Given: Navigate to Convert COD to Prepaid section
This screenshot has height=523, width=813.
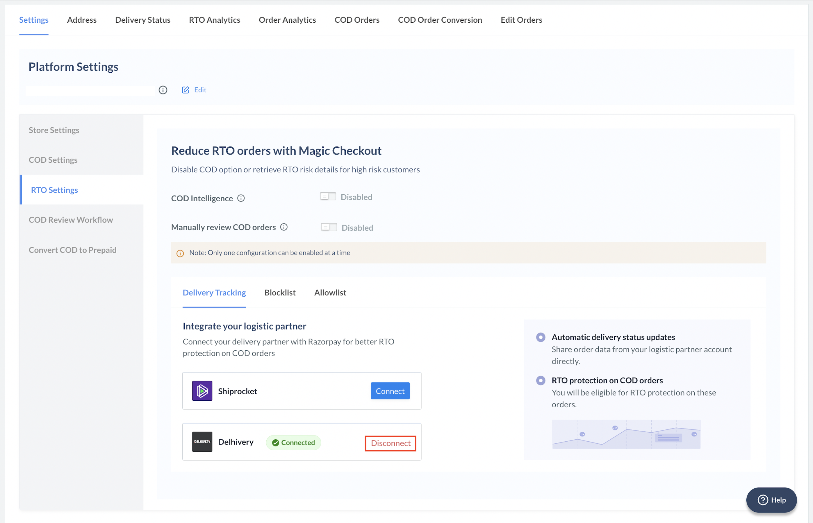Looking at the screenshot, I should 73,249.
